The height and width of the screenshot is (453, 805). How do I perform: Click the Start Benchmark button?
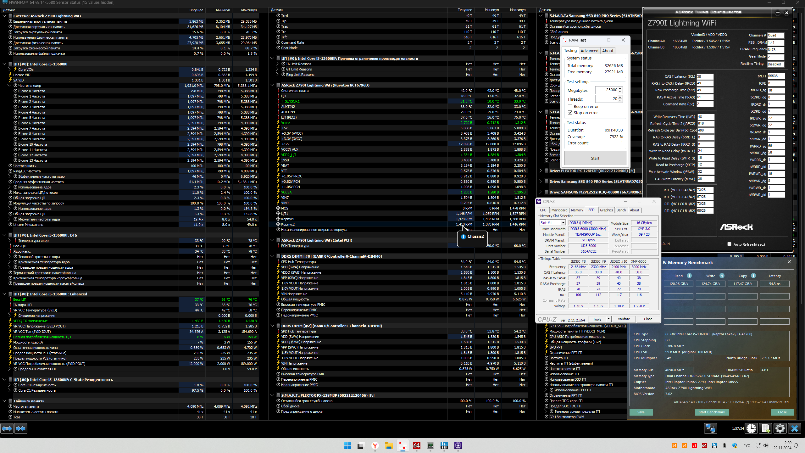tap(712, 412)
